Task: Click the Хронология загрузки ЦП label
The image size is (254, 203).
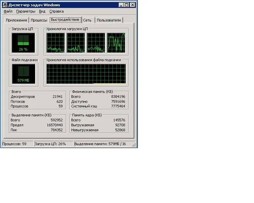Action: pos(67,29)
